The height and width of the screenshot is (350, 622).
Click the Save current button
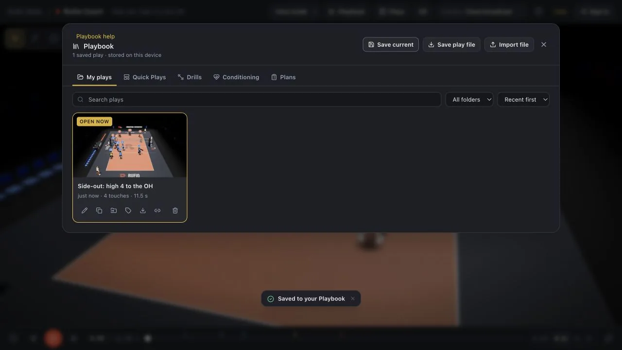[x=391, y=45]
